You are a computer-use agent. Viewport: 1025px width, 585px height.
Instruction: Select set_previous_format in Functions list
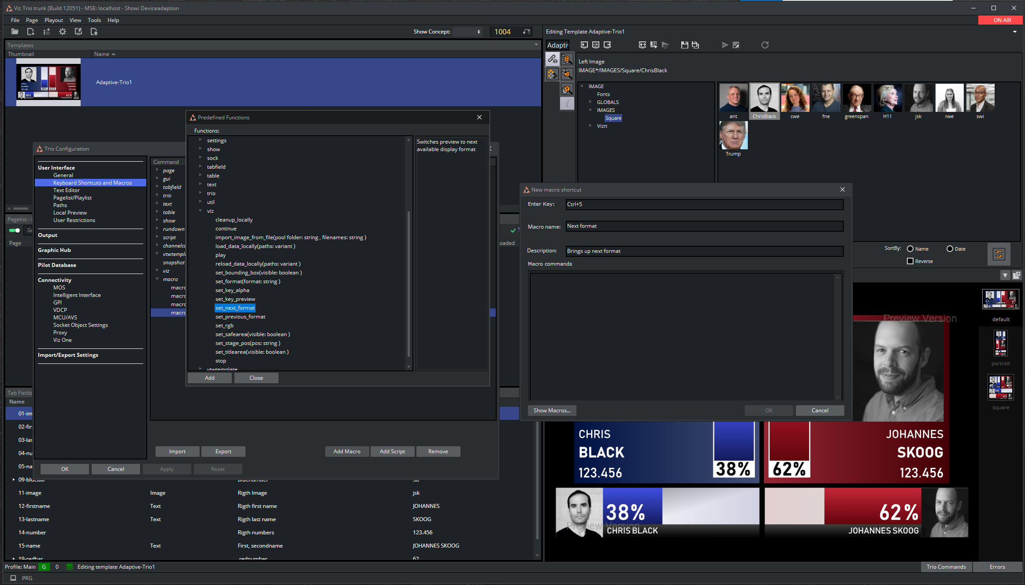pos(240,316)
